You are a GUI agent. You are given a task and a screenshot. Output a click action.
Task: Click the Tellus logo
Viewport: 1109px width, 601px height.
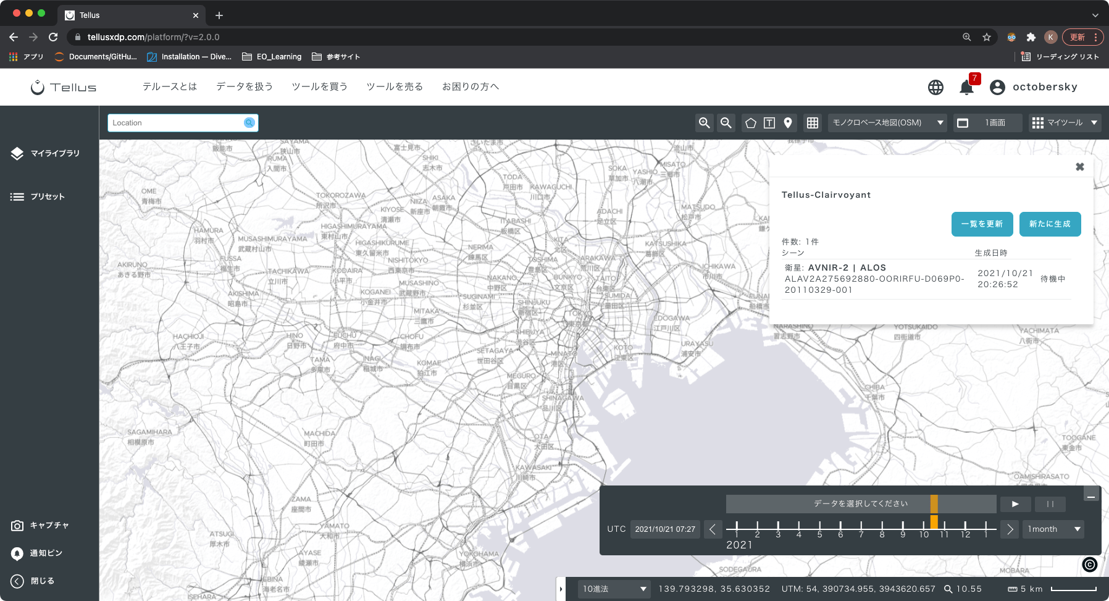tap(64, 87)
